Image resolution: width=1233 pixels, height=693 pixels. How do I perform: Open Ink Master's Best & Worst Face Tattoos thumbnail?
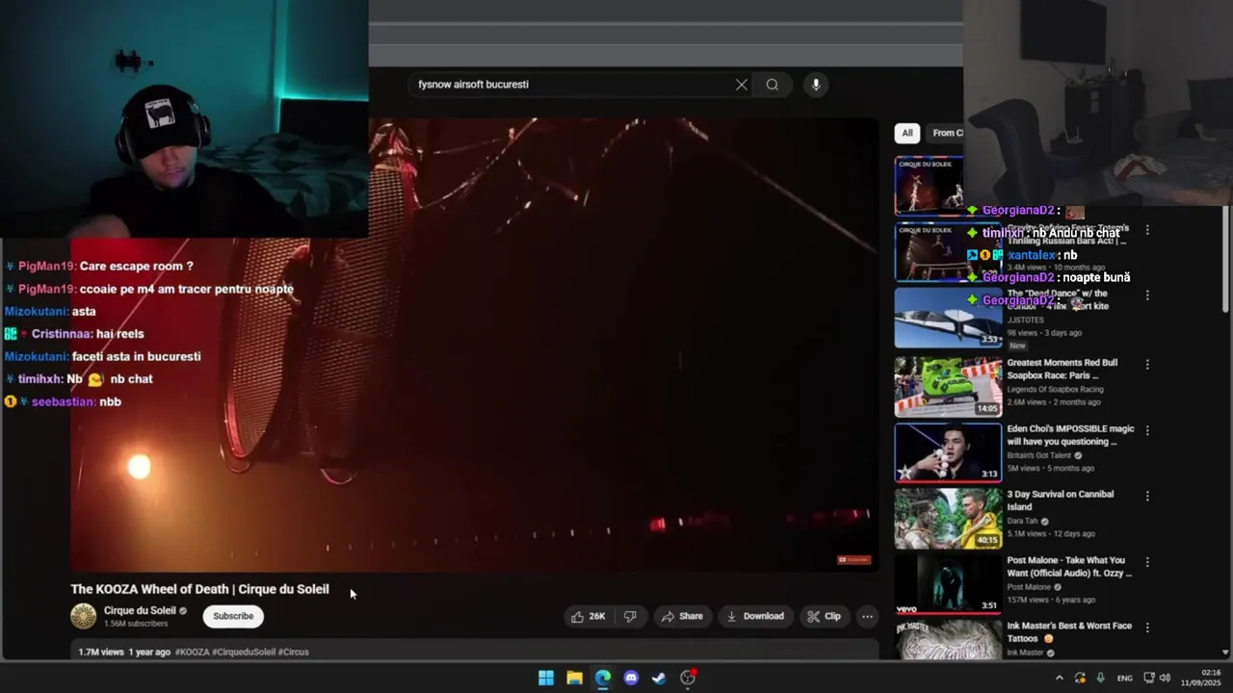tap(948, 639)
